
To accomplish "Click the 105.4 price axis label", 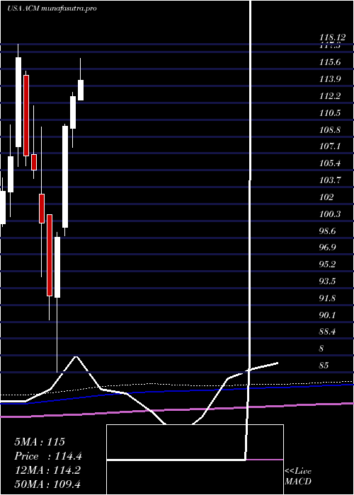I will (x=330, y=163).
